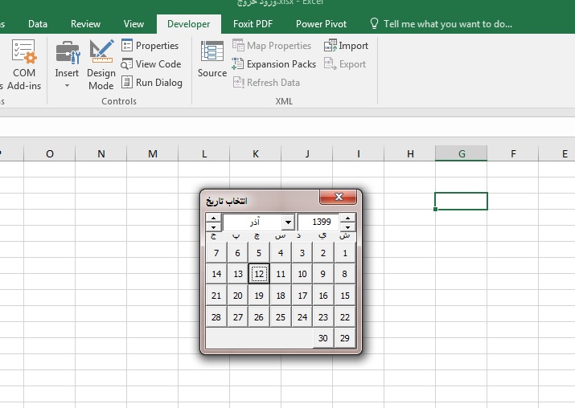Close the انتخاب تاريخ date dialog
The height and width of the screenshot is (408, 575).
coord(339,197)
